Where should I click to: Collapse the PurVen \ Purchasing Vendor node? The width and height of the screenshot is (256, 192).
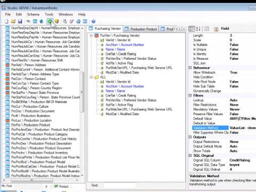pos(91,36)
